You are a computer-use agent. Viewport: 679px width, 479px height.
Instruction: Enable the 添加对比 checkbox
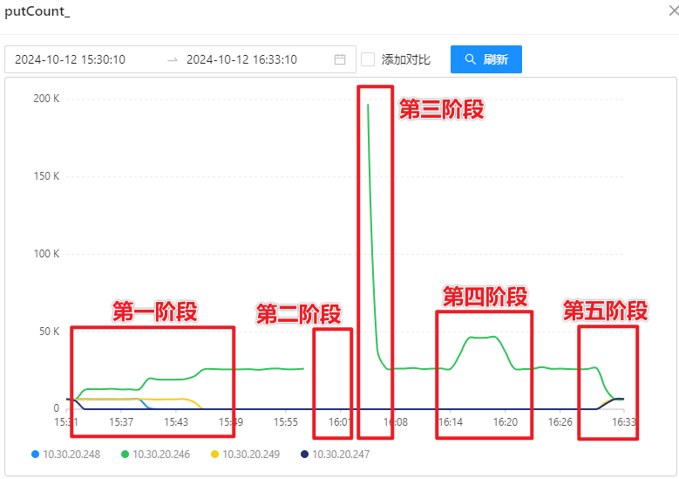(x=368, y=59)
